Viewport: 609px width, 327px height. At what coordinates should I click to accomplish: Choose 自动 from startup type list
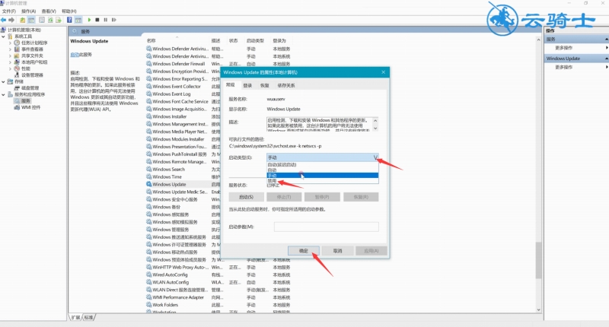(x=322, y=170)
